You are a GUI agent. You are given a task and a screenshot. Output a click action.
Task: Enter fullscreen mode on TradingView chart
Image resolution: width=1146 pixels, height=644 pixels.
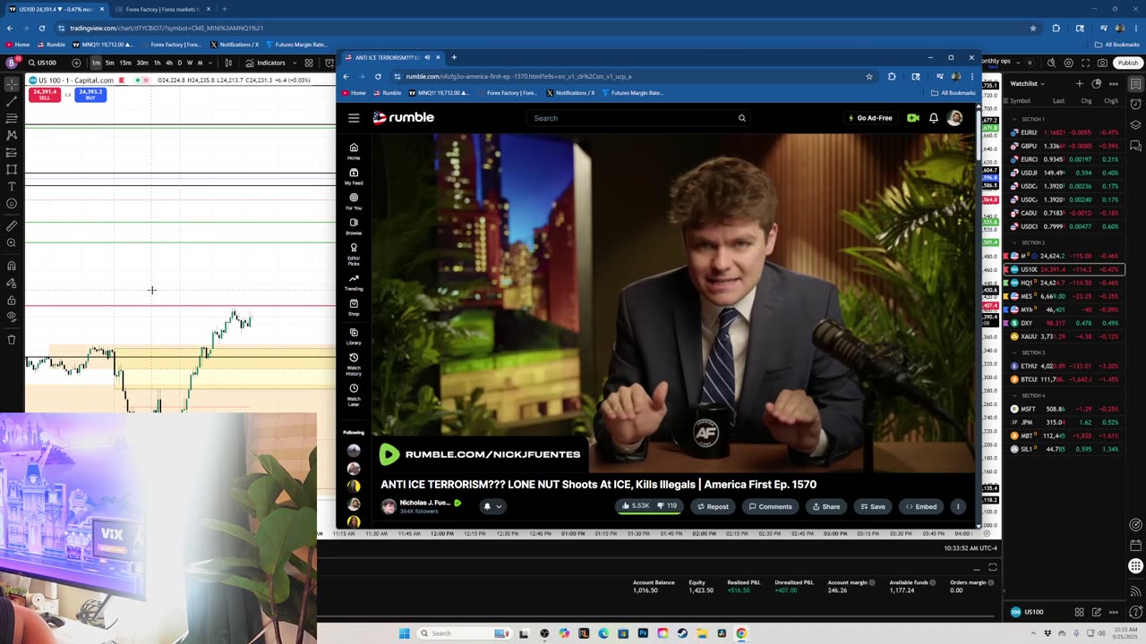[x=1085, y=63]
